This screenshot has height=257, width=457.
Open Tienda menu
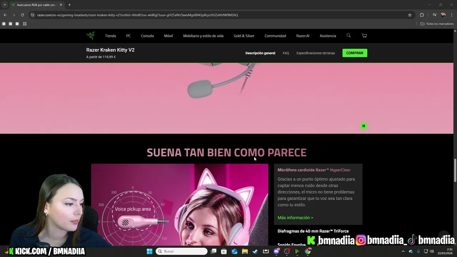click(110, 36)
